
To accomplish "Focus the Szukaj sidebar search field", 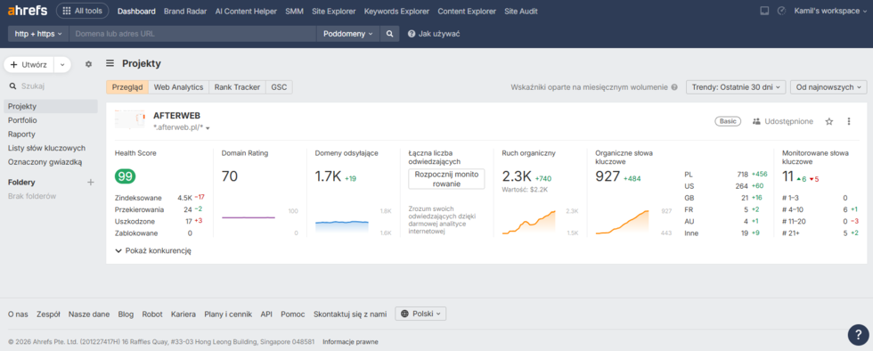I will [50, 86].
